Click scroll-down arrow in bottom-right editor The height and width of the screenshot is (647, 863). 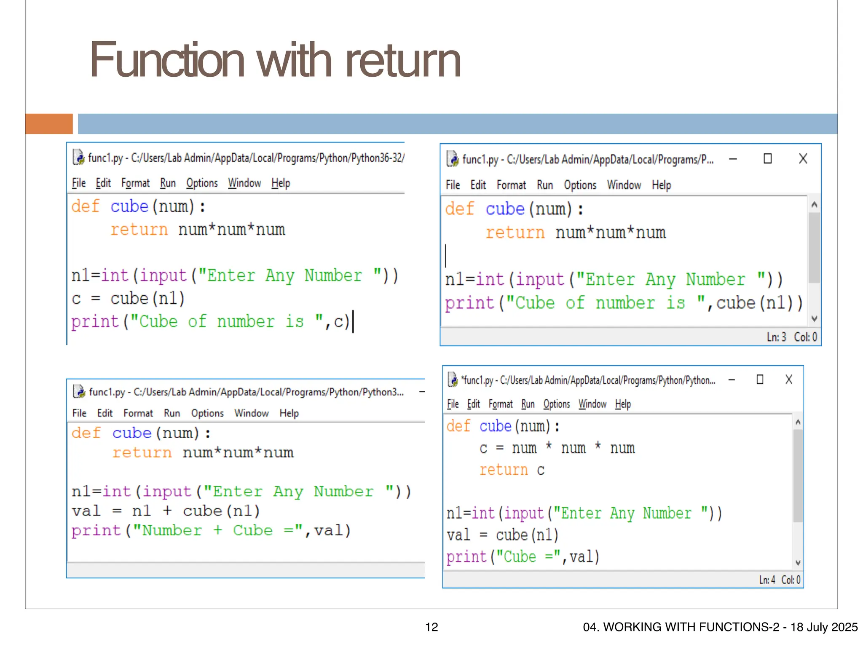click(x=798, y=562)
